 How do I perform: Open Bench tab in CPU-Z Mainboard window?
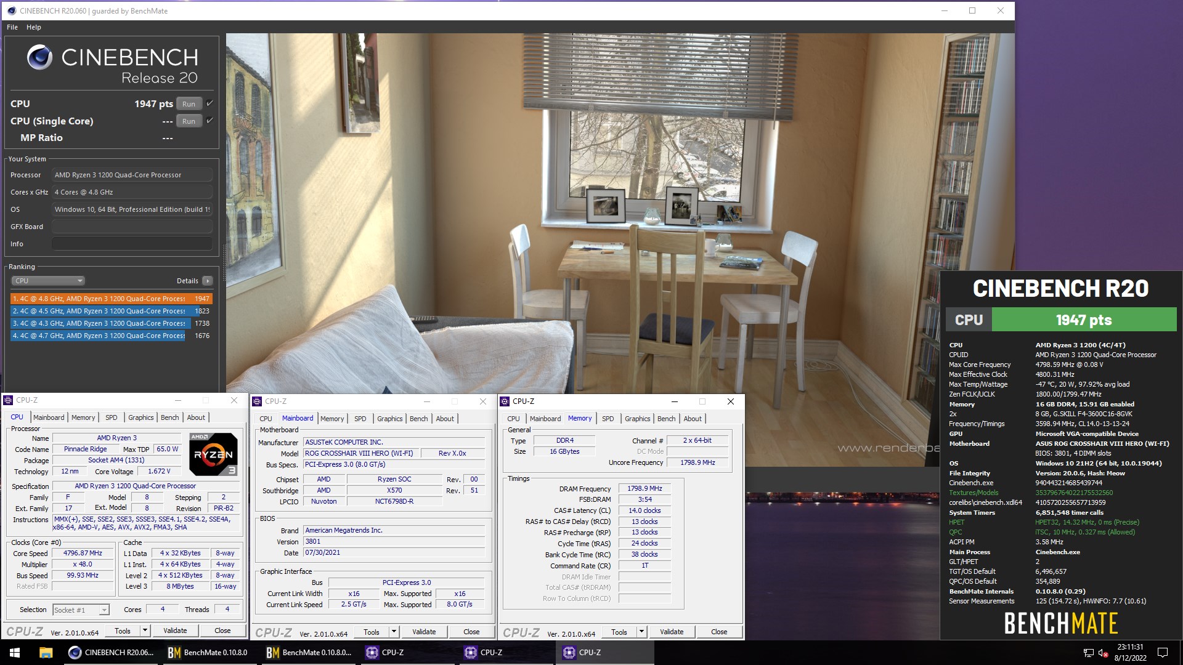click(x=418, y=419)
